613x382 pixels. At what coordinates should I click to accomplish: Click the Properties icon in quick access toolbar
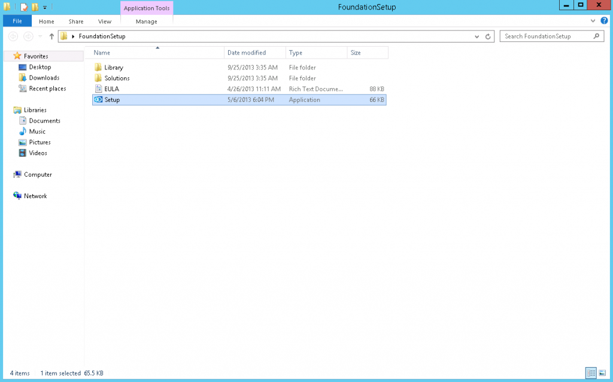24,7
